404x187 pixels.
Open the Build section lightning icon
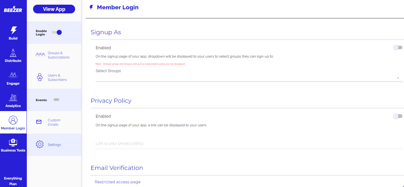coord(13,30)
